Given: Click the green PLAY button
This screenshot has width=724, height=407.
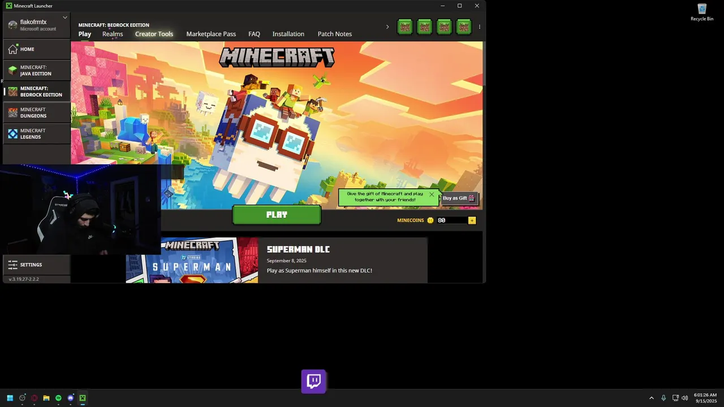Looking at the screenshot, I should coord(277,215).
